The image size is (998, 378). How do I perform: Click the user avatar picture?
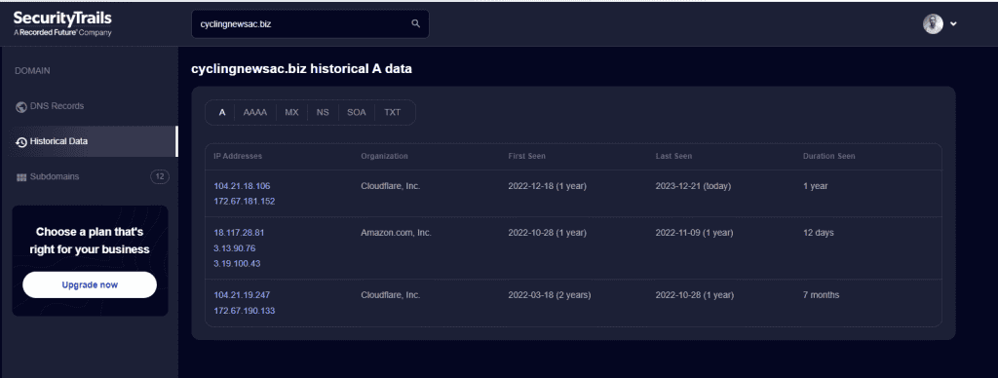(x=933, y=23)
